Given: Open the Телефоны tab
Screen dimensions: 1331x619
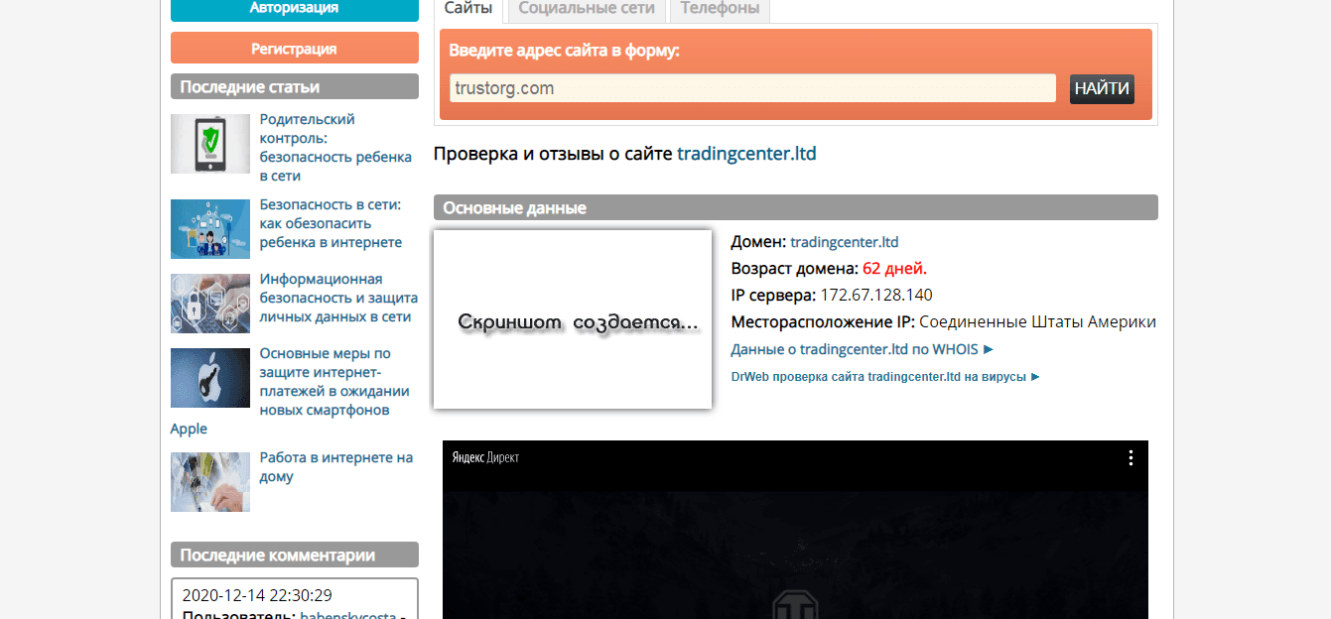Looking at the screenshot, I should coord(720,9).
